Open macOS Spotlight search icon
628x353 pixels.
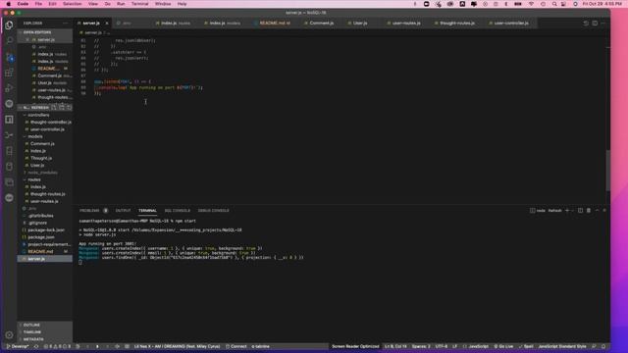pyautogui.click(x=554, y=4)
